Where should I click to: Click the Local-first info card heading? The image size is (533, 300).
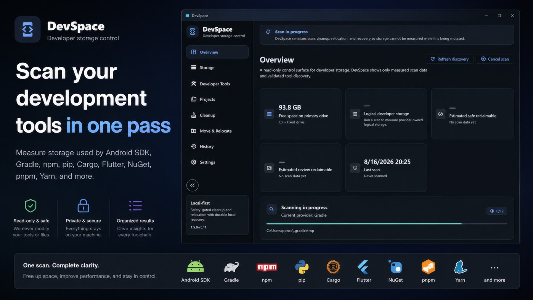(x=200, y=203)
